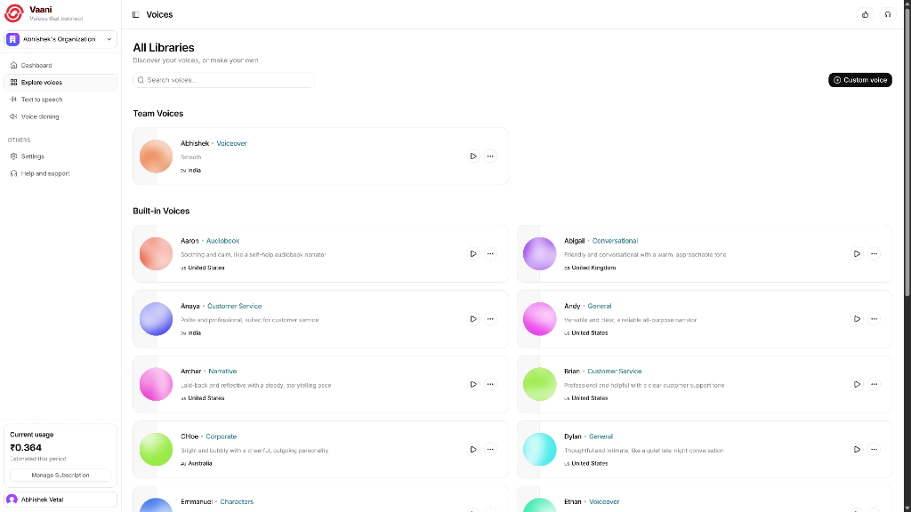Viewport: 911px width, 512px height.
Task: Play the Brian voice sample
Action: coord(857,384)
